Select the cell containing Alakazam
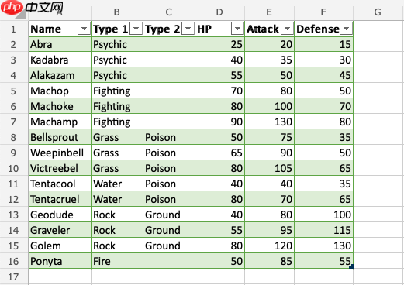The image size is (404, 285). 60,75
